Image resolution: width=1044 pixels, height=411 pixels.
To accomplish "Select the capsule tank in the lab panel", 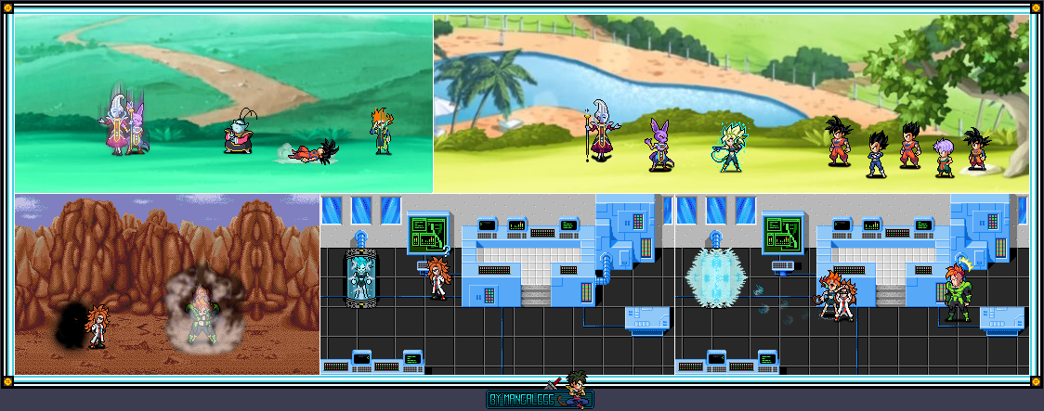I will [361, 276].
